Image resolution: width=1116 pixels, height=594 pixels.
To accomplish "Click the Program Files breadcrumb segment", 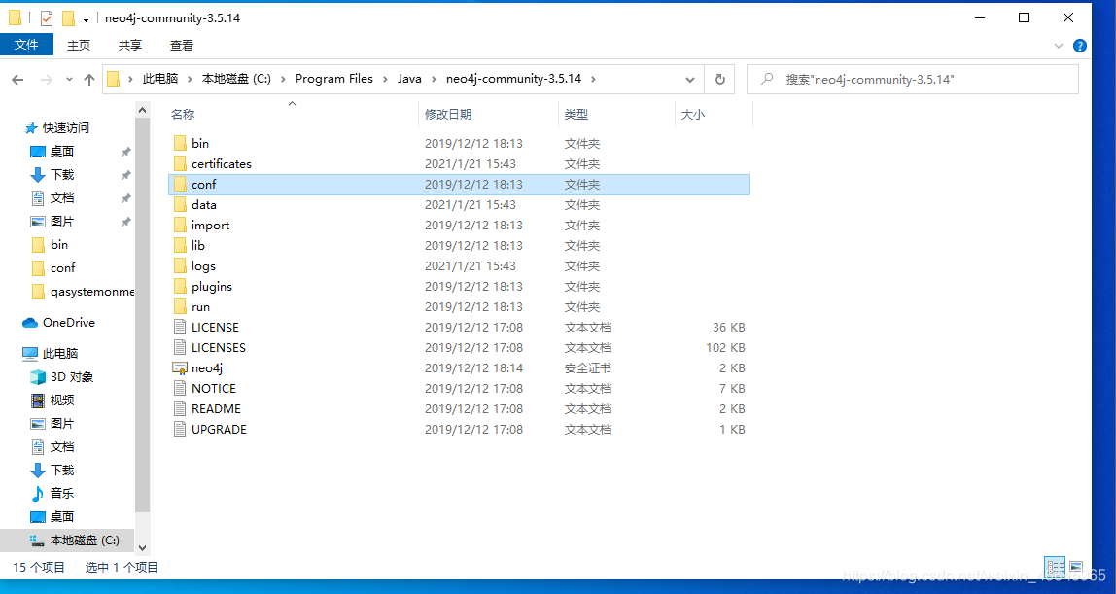I will [333, 78].
